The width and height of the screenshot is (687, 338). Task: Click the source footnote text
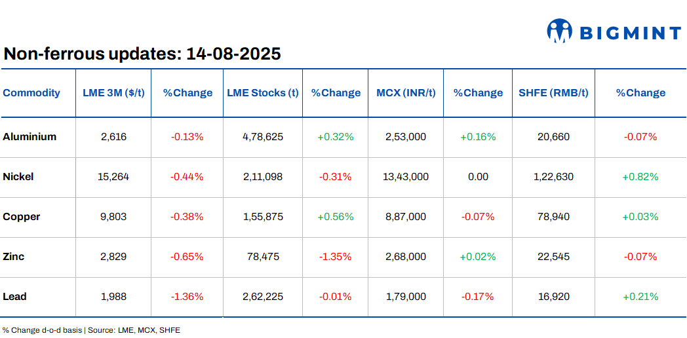coord(91,330)
